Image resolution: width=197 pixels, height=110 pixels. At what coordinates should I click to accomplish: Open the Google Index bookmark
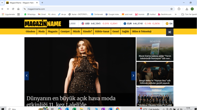(x=112, y=14)
